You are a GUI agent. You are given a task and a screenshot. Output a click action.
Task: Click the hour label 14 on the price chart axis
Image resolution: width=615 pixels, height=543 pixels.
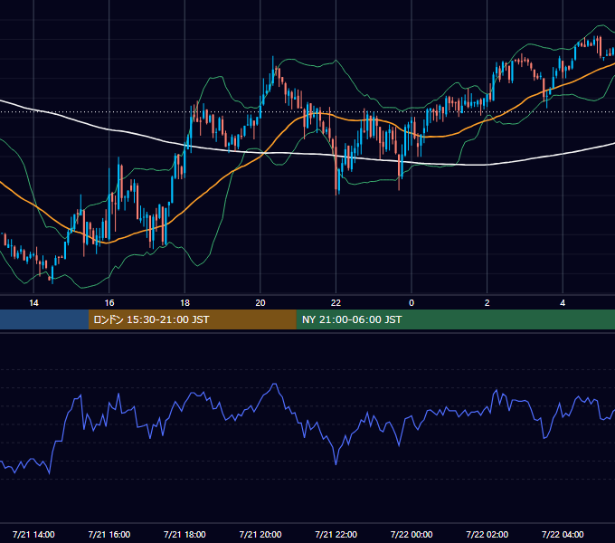click(33, 303)
